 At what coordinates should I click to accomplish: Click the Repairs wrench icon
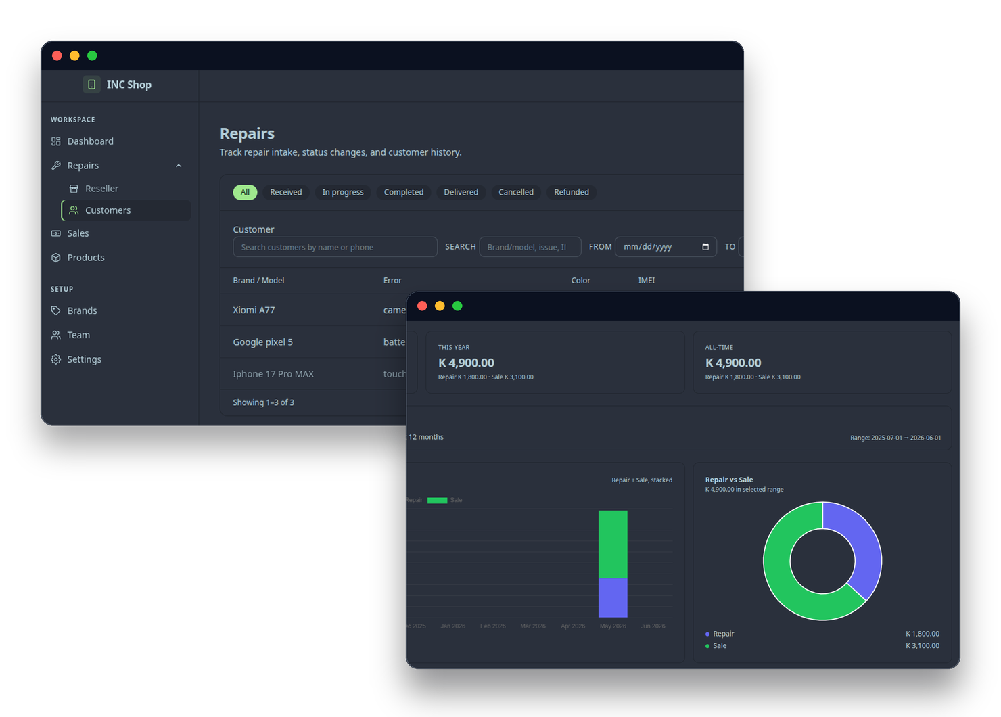click(x=56, y=166)
